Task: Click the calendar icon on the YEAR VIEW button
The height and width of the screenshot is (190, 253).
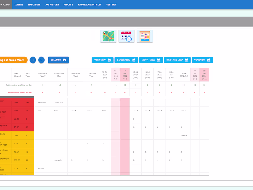Action: point(209,60)
